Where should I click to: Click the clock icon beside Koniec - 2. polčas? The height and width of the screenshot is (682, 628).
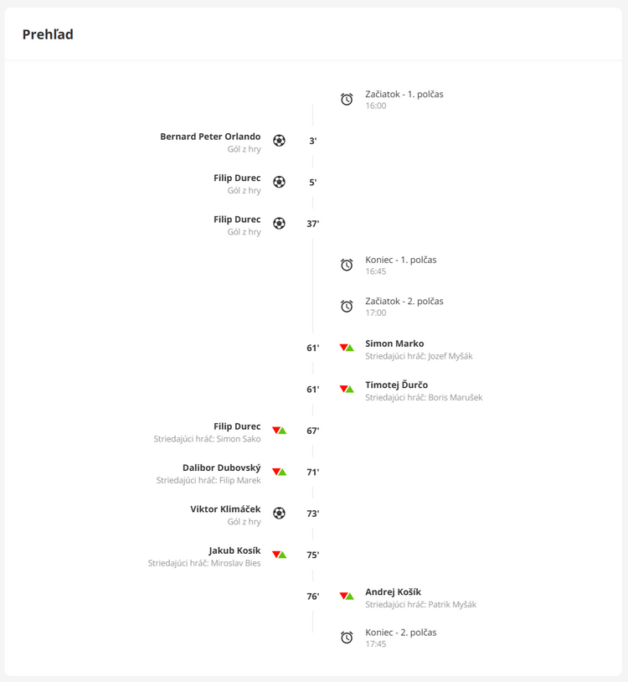pos(347,638)
